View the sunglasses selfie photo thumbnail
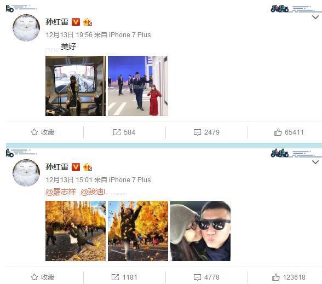The image size is (322, 284). coord(200,231)
